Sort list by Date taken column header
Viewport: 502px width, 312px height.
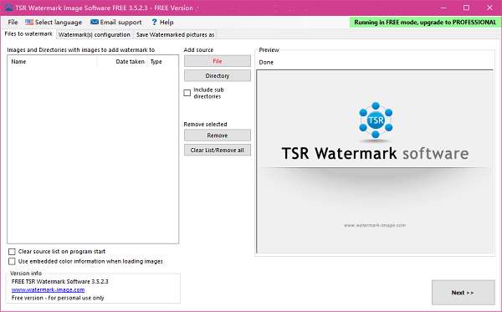pos(130,61)
